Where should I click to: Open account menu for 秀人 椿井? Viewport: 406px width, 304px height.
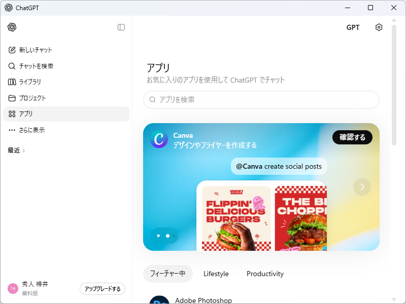pyautogui.click(x=35, y=288)
